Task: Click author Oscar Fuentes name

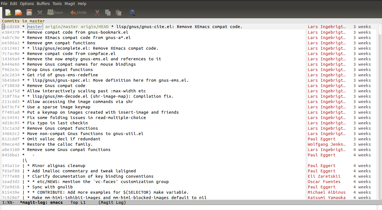Action: coord(324,182)
